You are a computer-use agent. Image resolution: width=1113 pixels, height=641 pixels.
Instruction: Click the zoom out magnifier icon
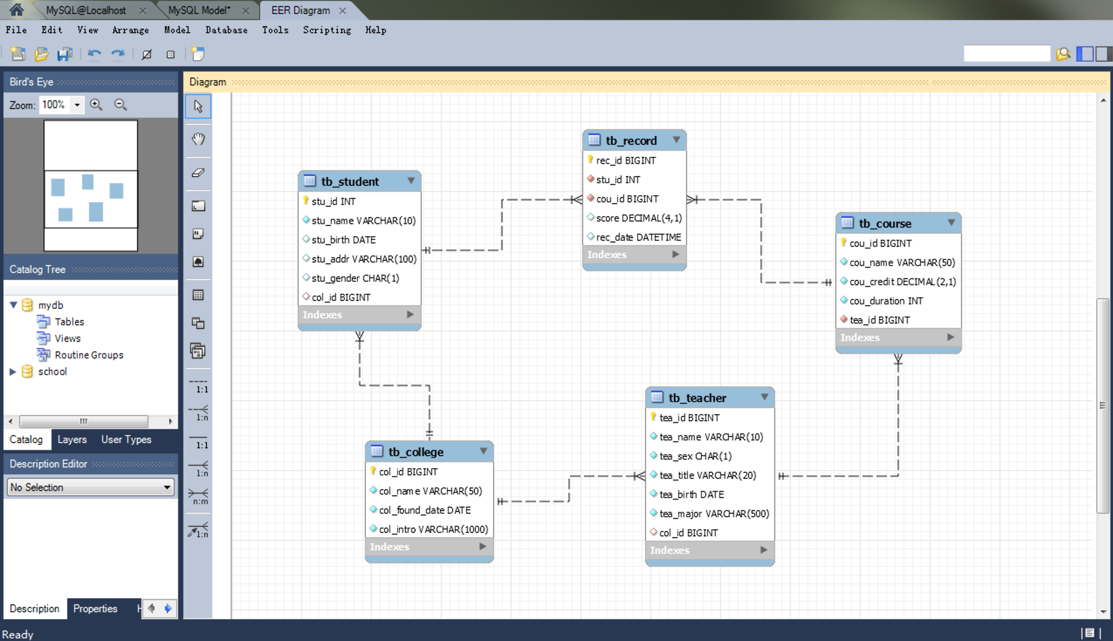point(120,105)
